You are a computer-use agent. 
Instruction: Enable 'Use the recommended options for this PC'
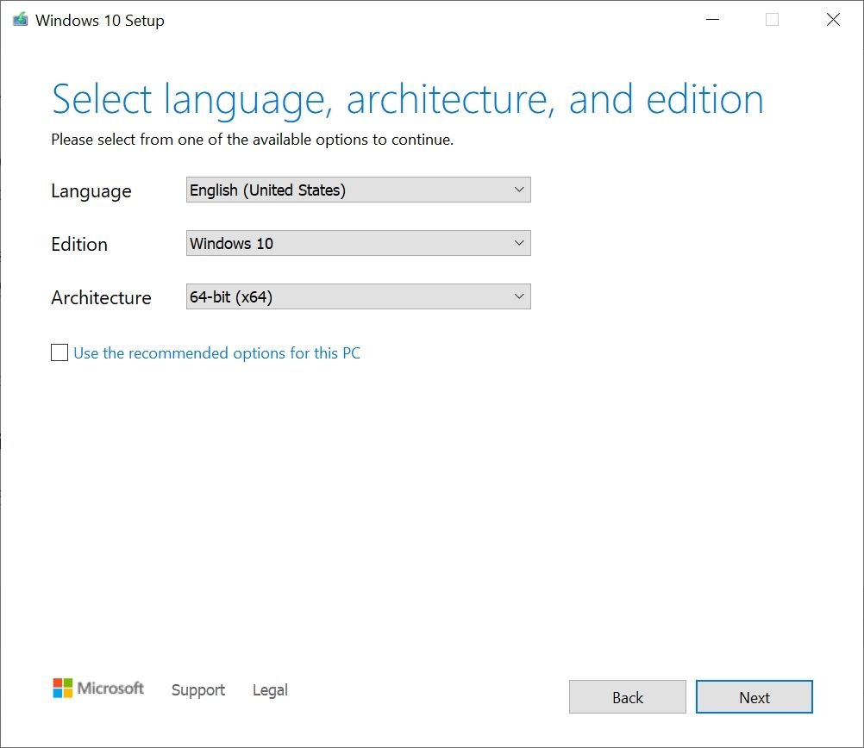(x=59, y=352)
